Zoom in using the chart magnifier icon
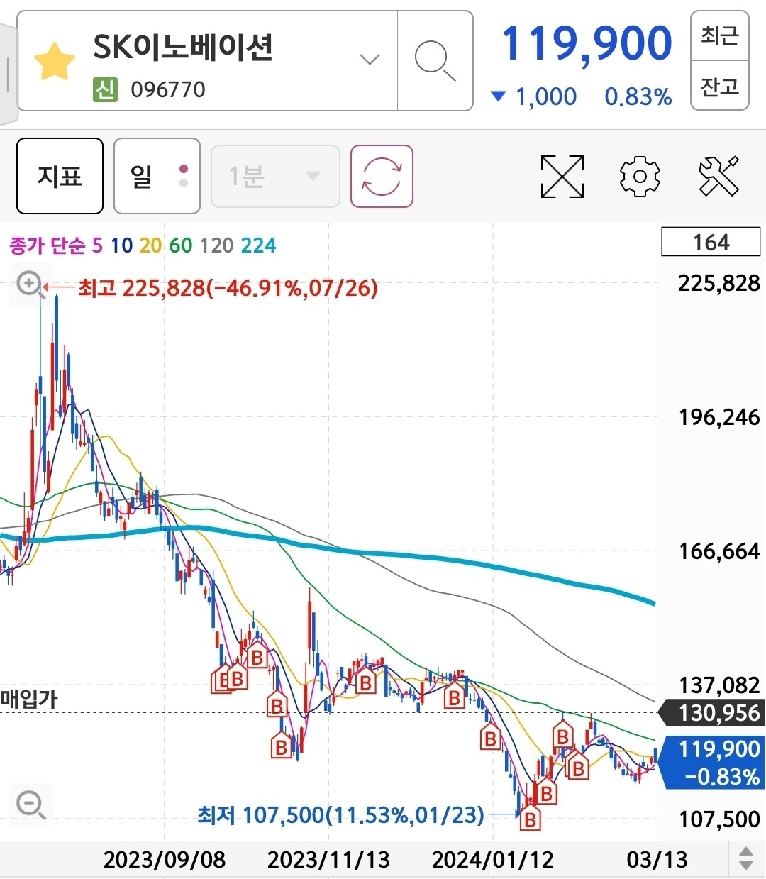Viewport: 766px width, 879px height. [29, 283]
